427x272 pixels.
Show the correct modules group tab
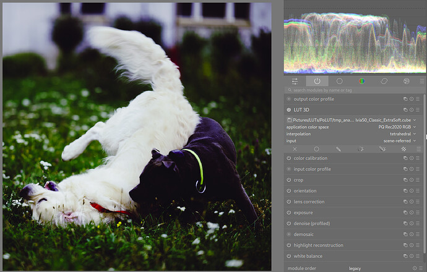pyautogui.click(x=384, y=81)
